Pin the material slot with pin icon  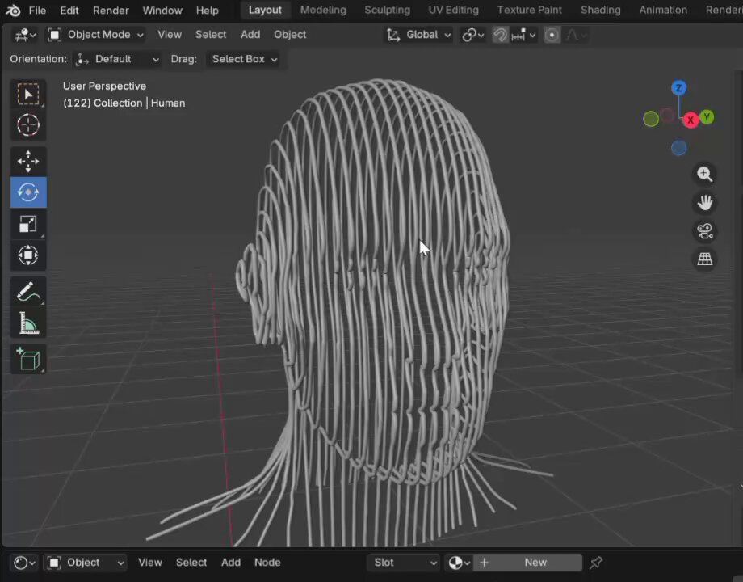tap(596, 563)
